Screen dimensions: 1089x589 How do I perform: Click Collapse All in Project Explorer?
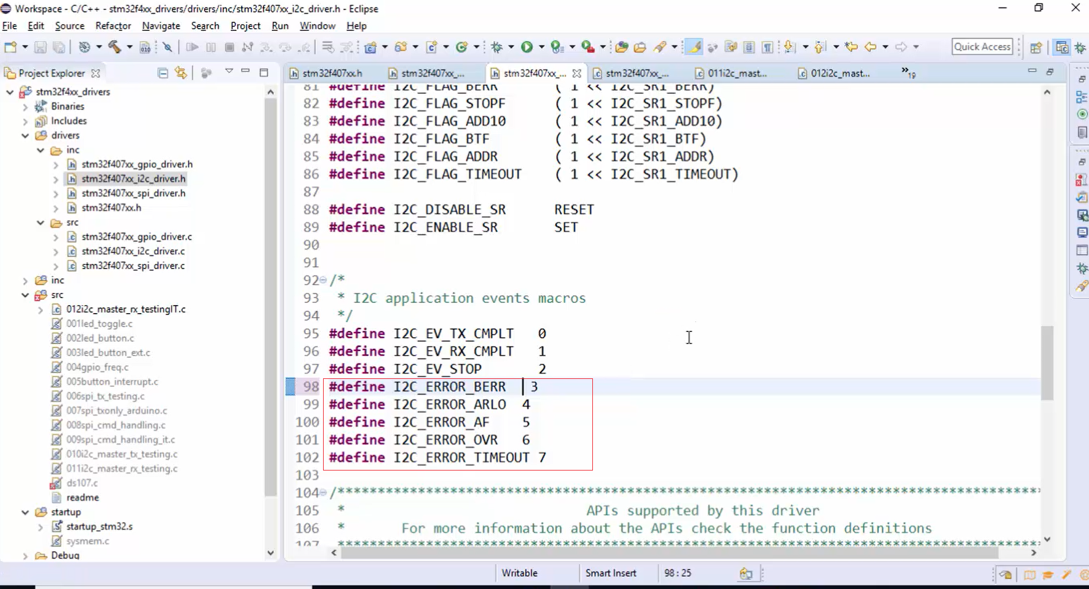coord(163,73)
